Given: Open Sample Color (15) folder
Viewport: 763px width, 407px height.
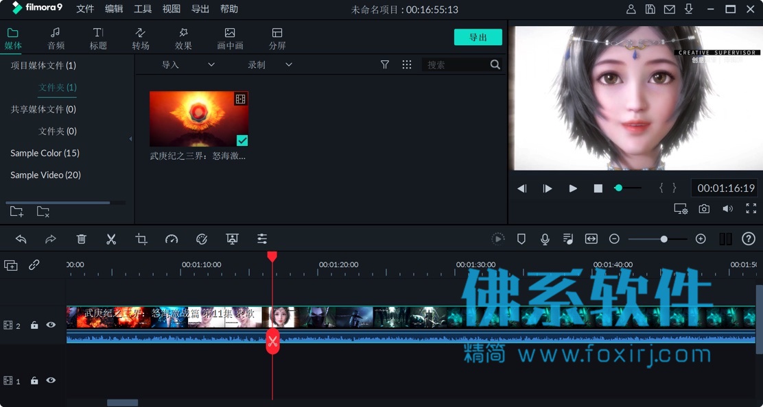Looking at the screenshot, I should tap(45, 153).
